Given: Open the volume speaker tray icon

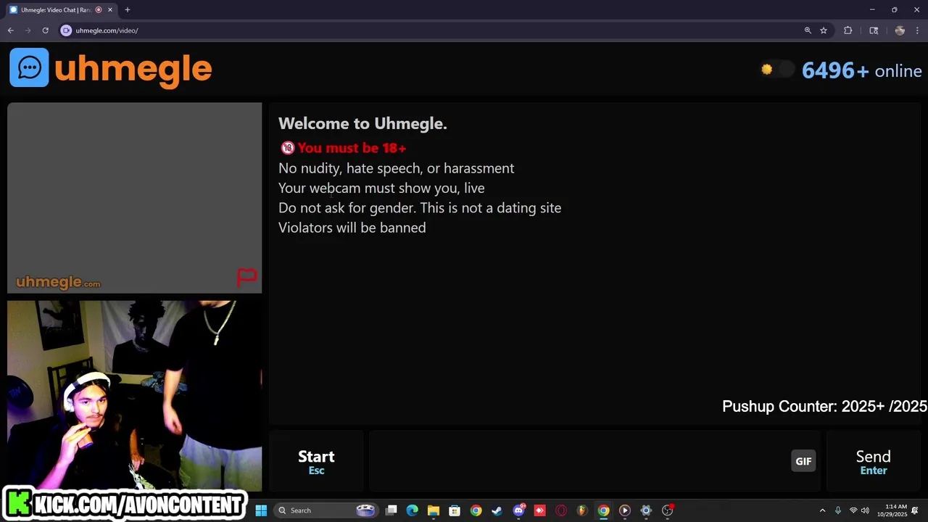Looking at the screenshot, I should coord(865,510).
